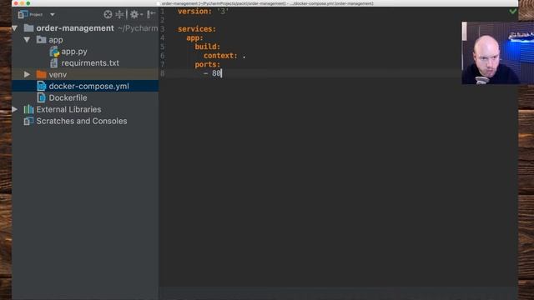The image size is (534, 300).
Task: Click the Dockerfile file icon
Action: [x=41, y=97]
